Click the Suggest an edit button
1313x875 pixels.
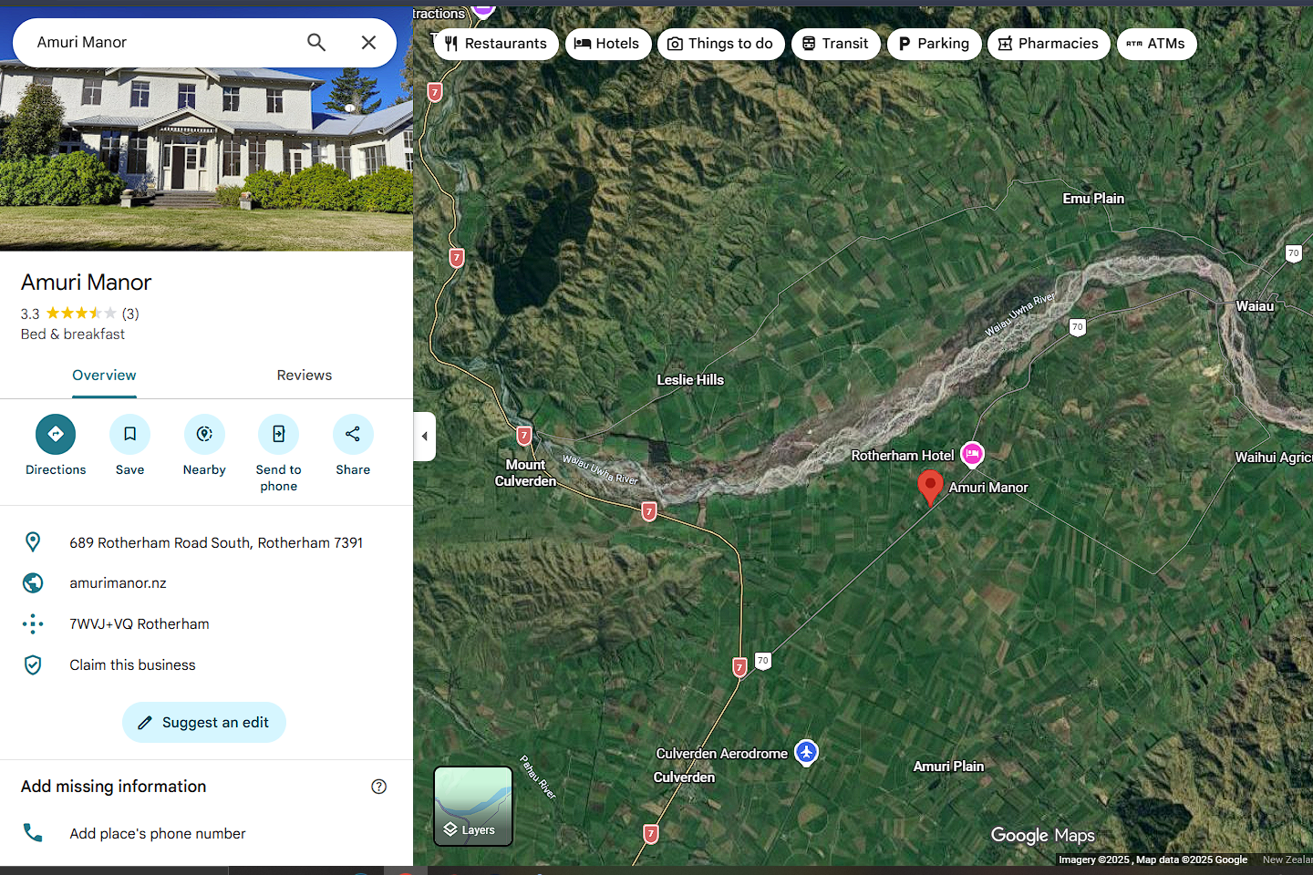click(204, 723)
